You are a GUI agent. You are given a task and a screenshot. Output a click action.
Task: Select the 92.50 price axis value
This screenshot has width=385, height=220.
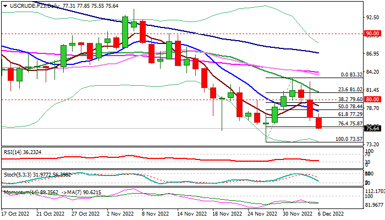[372, 18]
